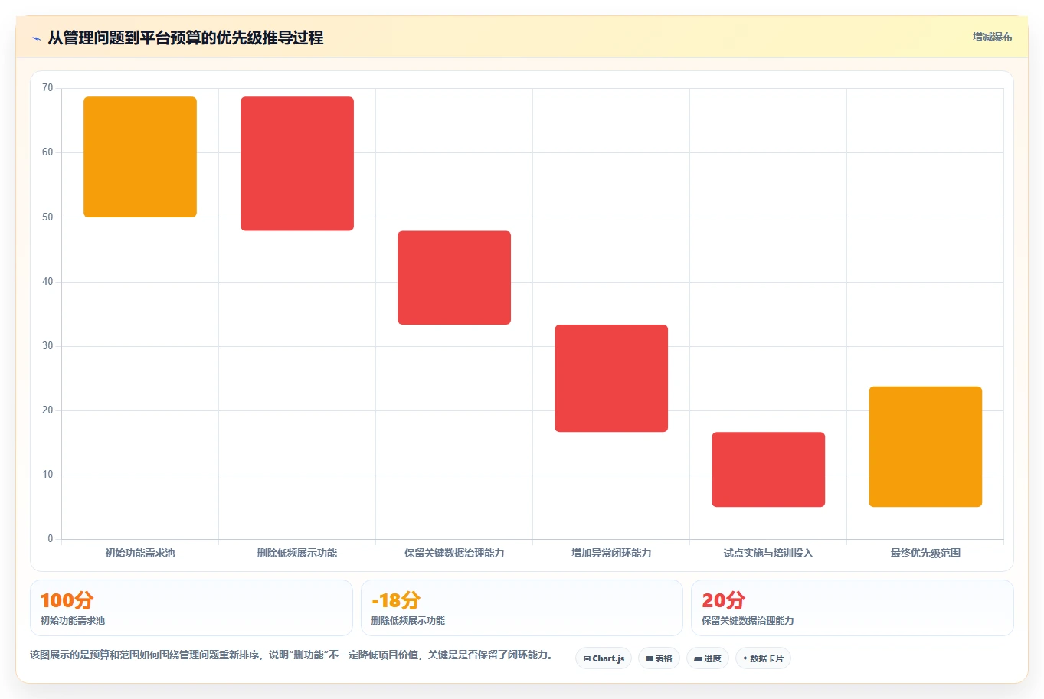Click the y-axis value 30

click(x=47, y=346)
